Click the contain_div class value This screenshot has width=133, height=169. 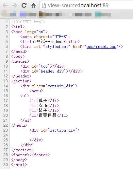click(x=60, y=86)
